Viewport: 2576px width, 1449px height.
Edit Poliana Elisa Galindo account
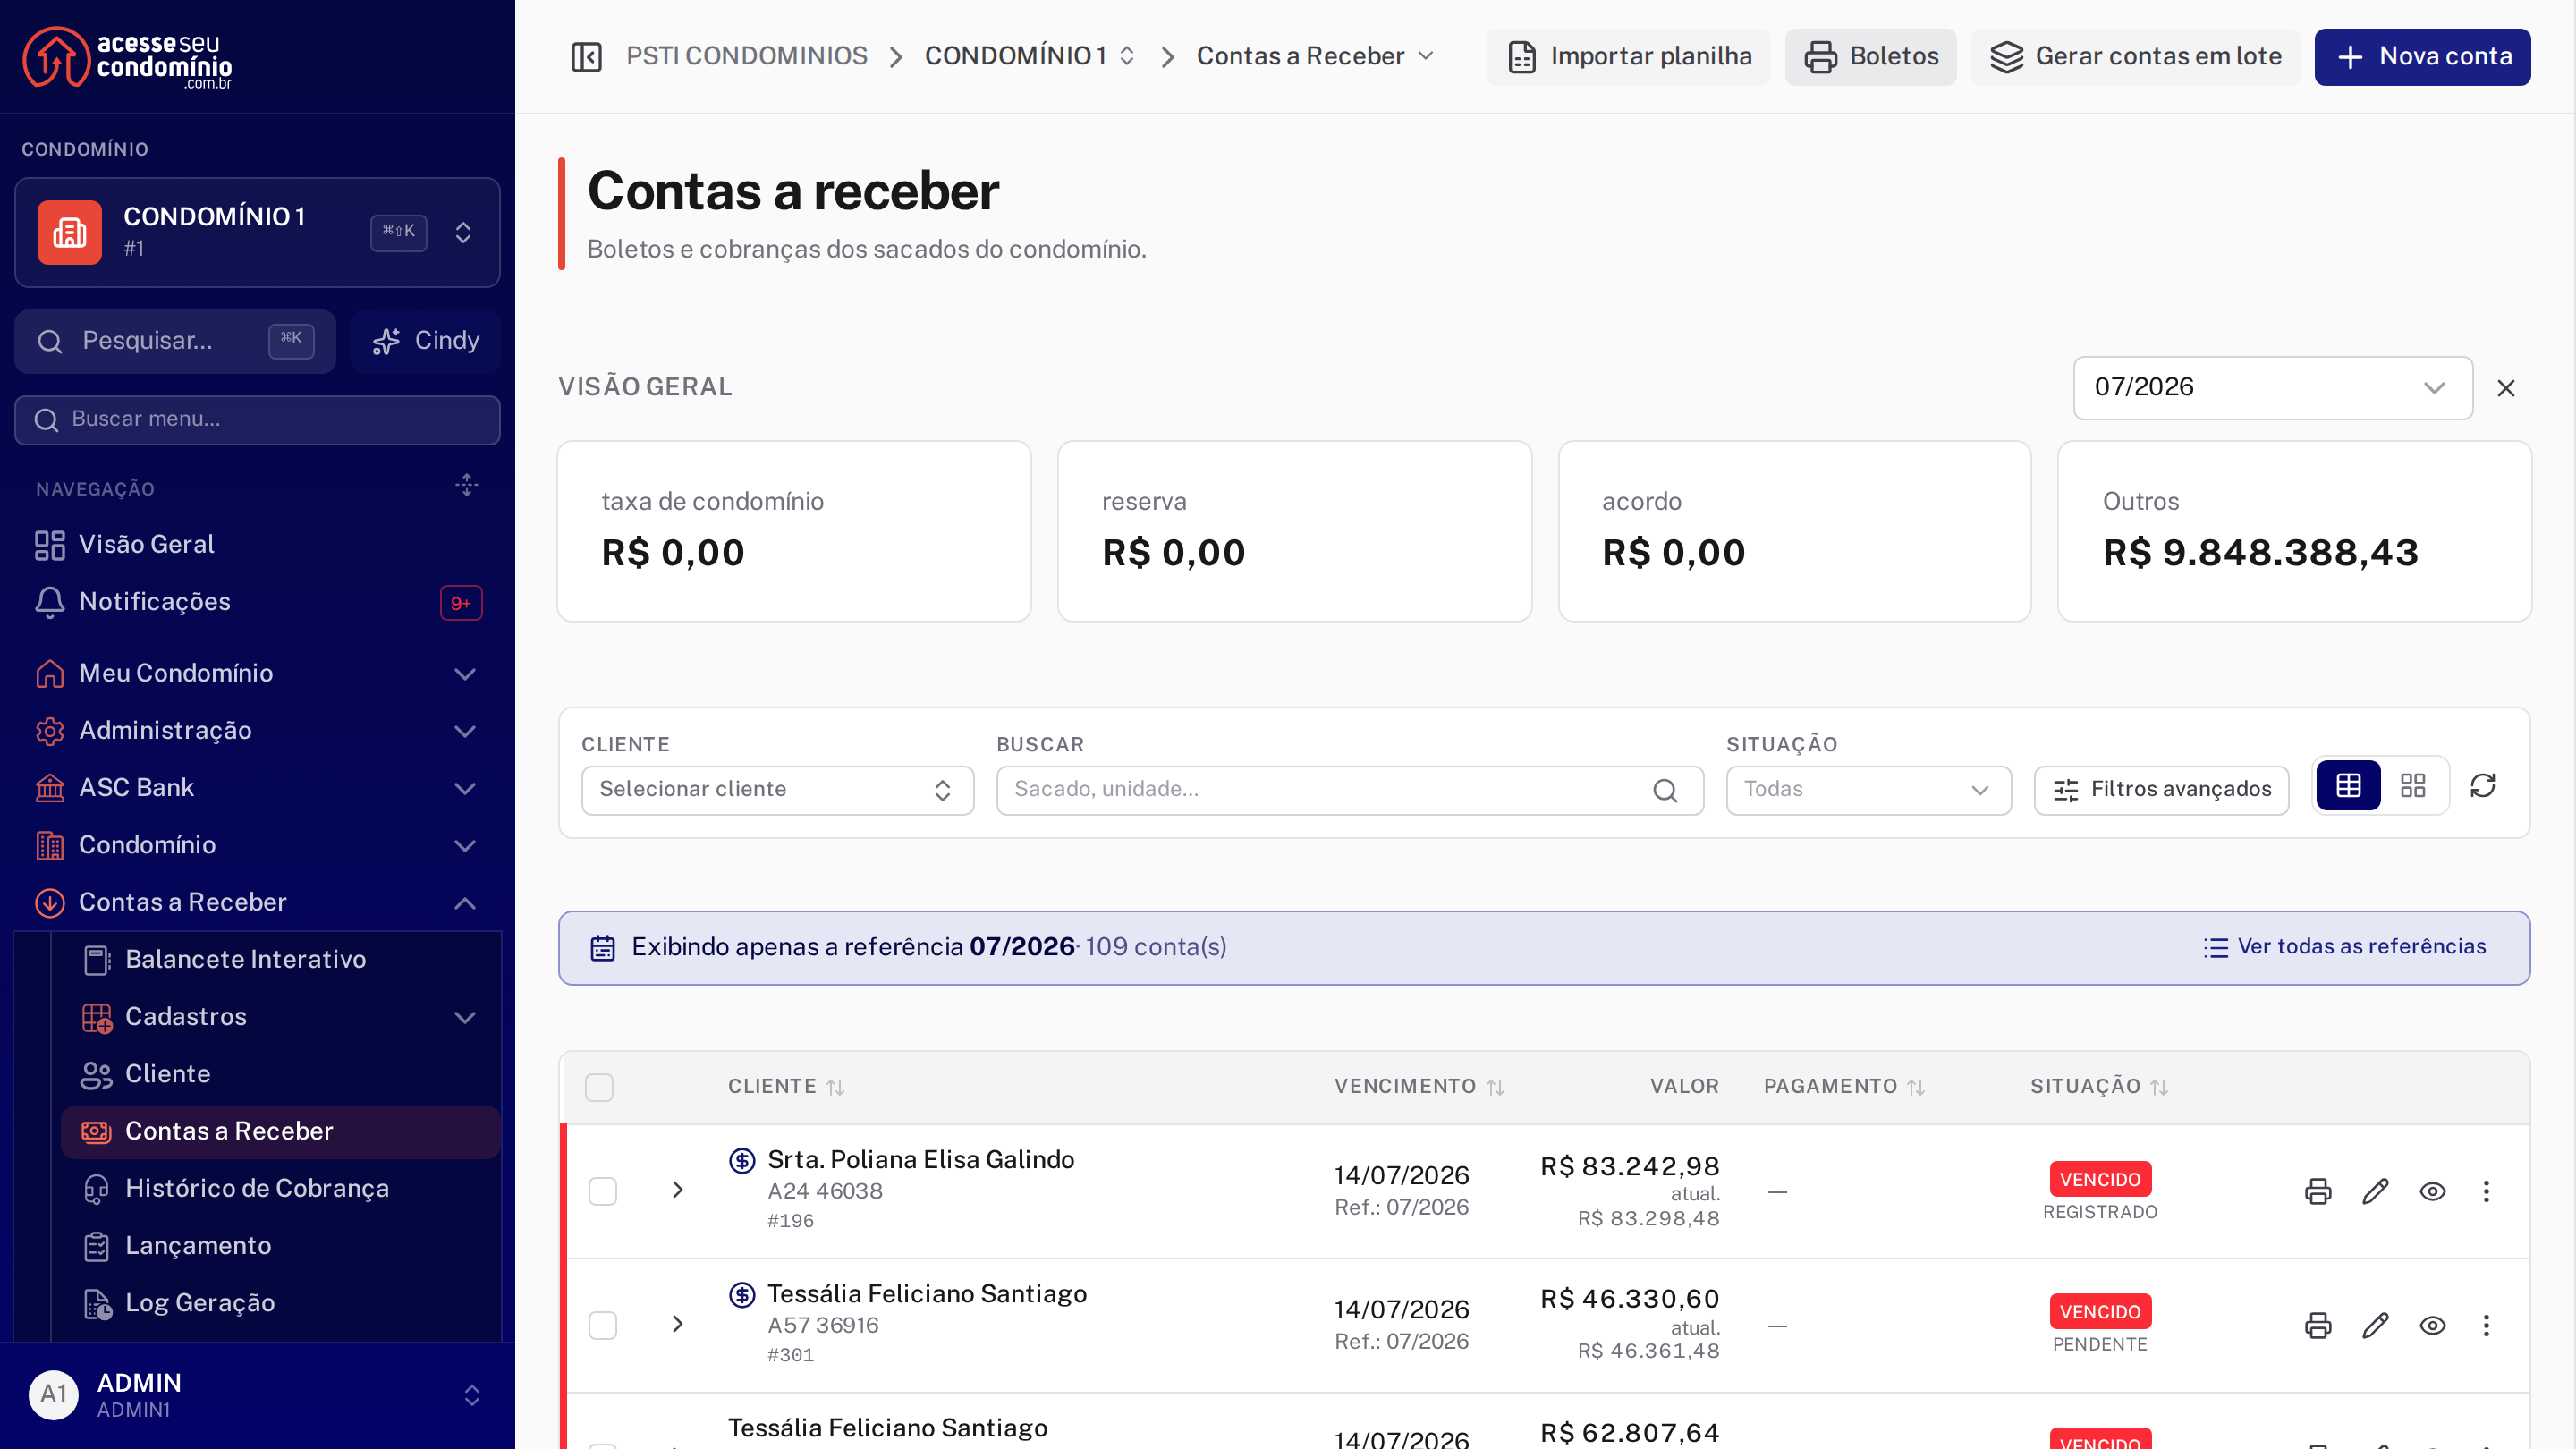(x=2375, y=1191)
